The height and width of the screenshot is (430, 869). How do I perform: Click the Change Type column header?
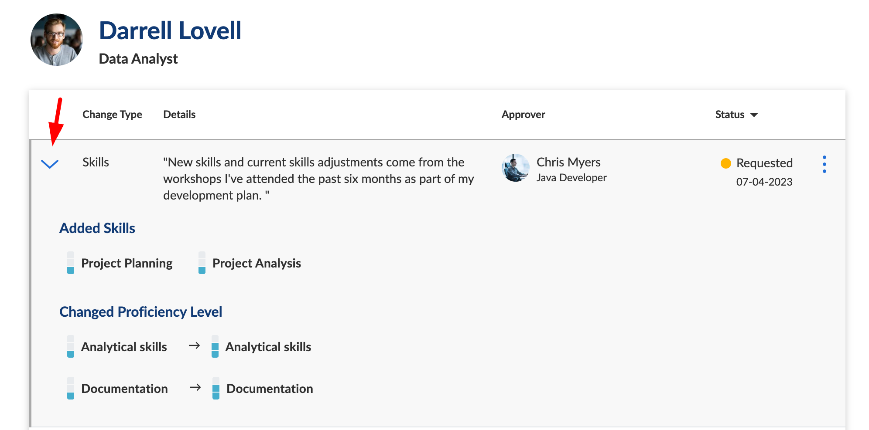tap(112, 115)
